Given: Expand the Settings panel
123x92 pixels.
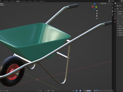Looking at the screenshot, I should [120, 30].
